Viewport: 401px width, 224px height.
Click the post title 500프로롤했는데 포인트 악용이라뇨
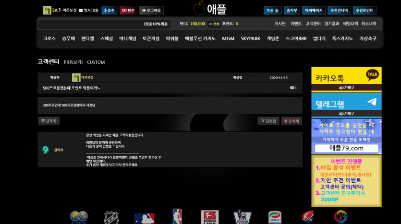click(72, 88)
